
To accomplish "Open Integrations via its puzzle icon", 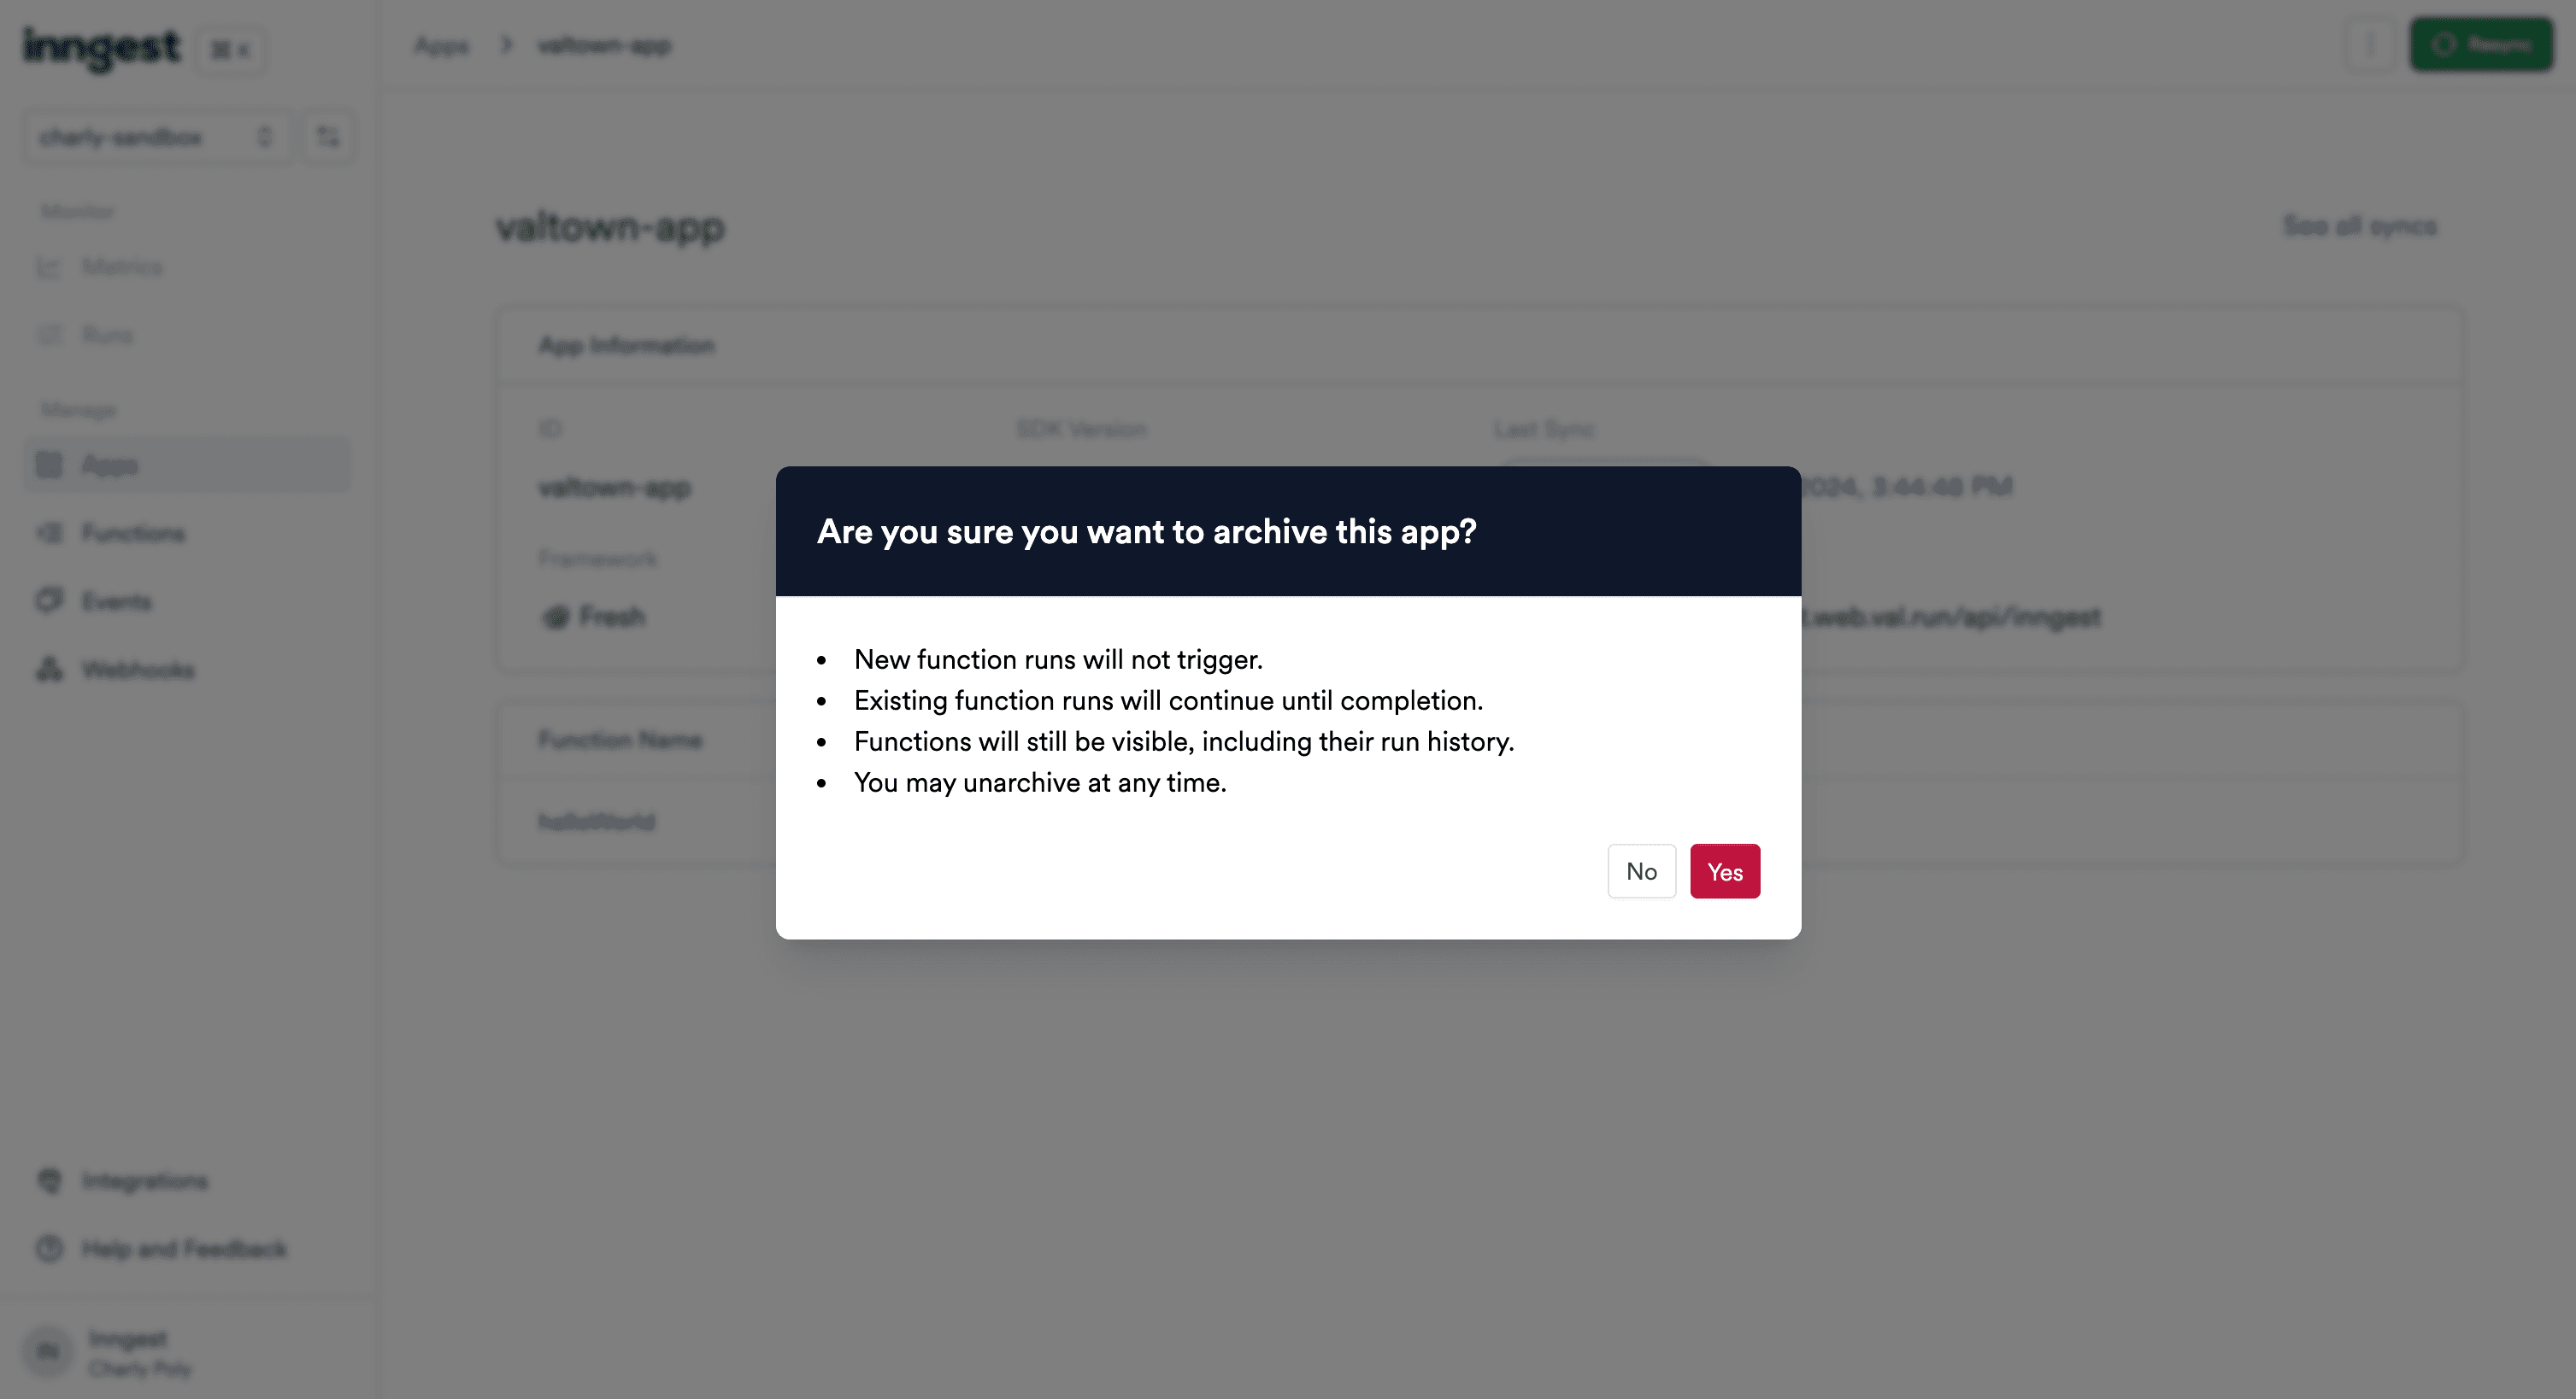I will point(49,1180).
